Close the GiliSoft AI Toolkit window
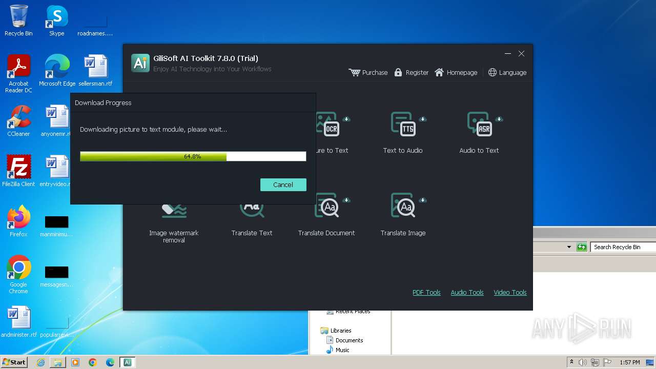 (521, 53)
